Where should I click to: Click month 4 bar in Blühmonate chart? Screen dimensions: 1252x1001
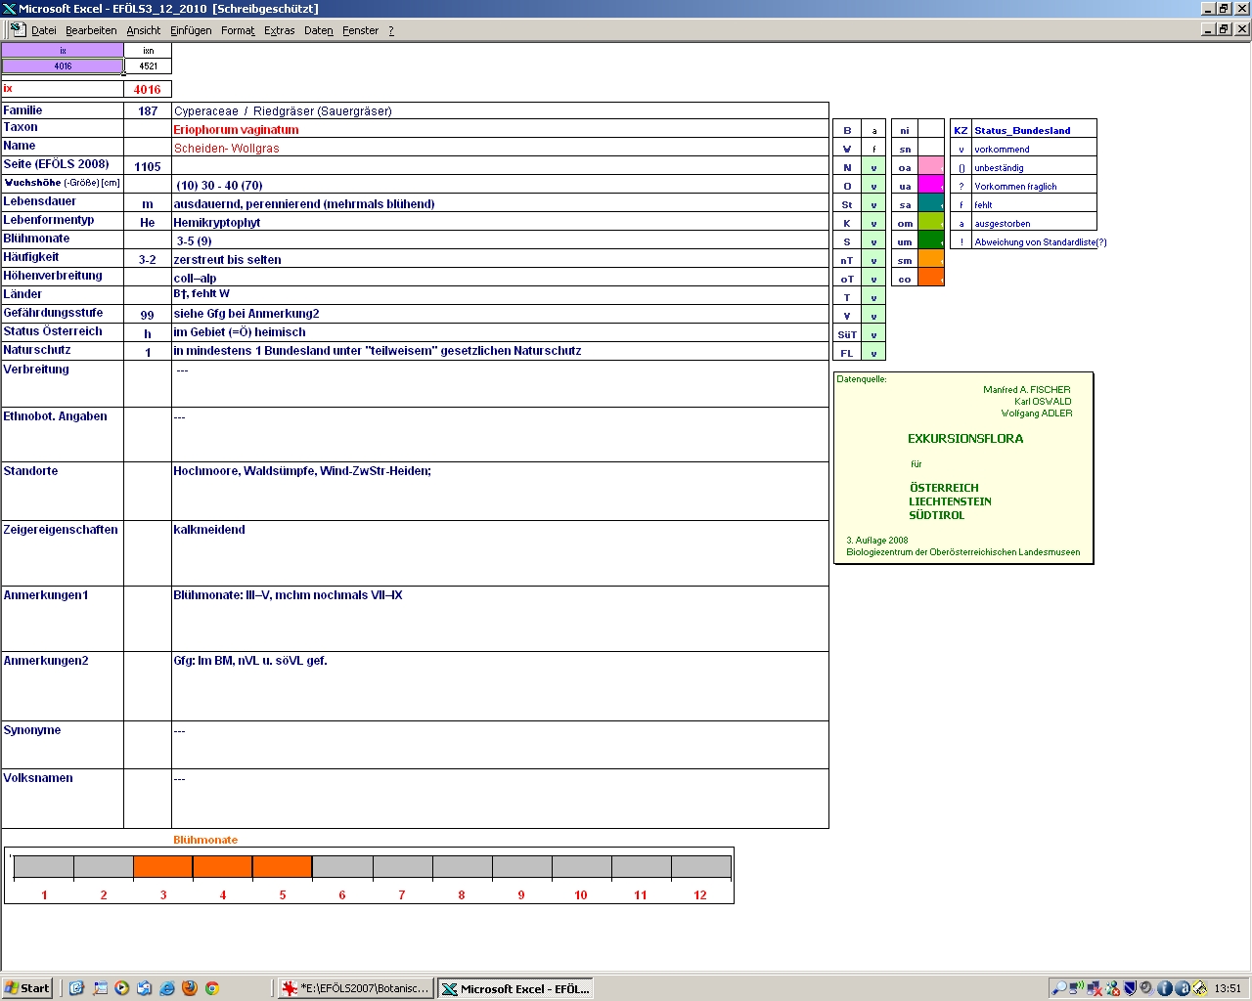click(x=223, y=867)
